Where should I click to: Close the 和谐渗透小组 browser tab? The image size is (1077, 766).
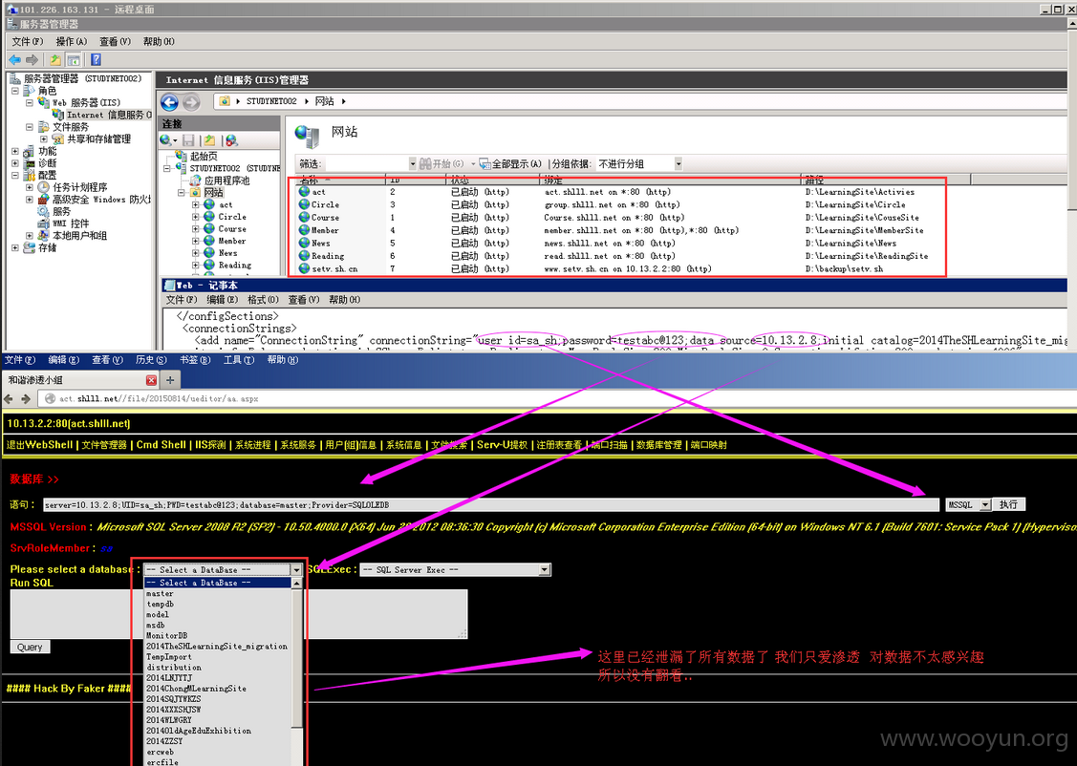click(x=152, y=379)
